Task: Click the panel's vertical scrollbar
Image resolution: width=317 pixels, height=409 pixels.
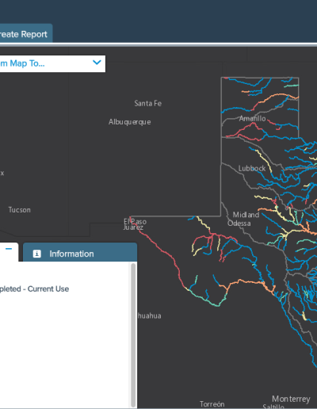Action: coord(133,334)
